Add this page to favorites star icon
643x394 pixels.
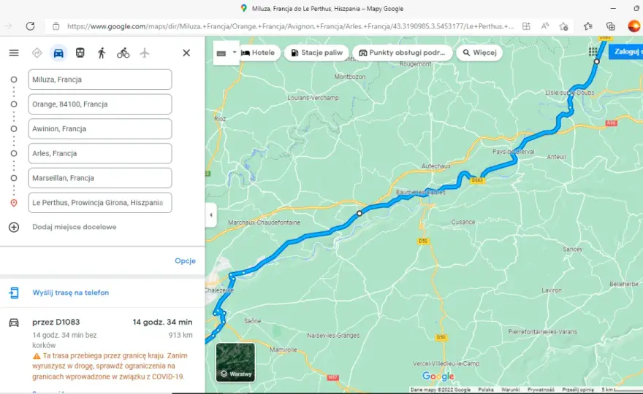[564, 26]
